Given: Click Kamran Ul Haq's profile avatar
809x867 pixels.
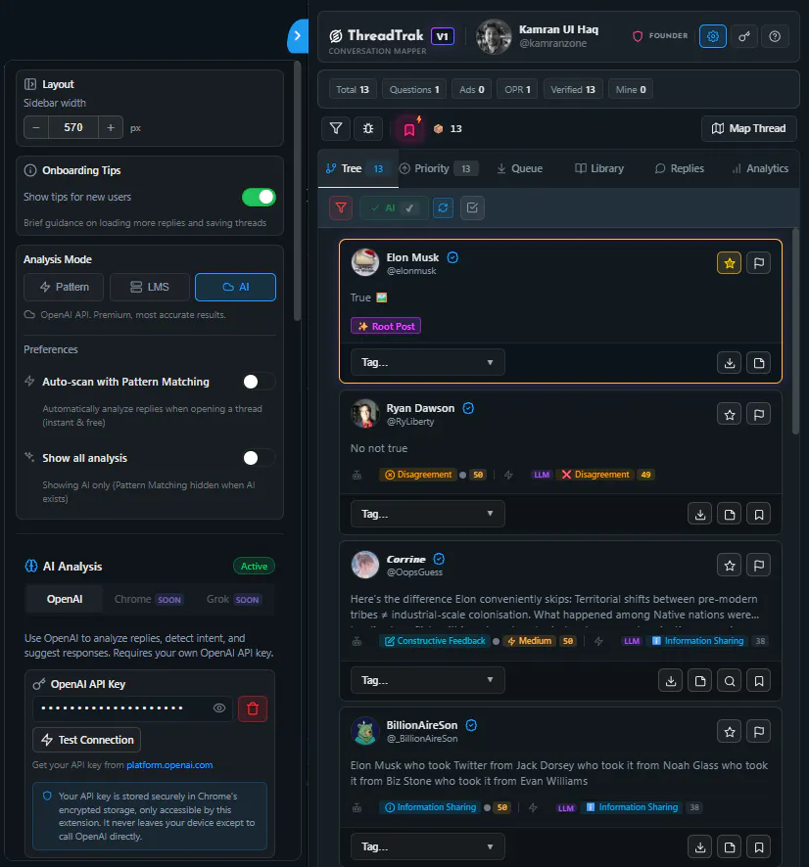Looking at the screenshot, I should tap(494, 36).
